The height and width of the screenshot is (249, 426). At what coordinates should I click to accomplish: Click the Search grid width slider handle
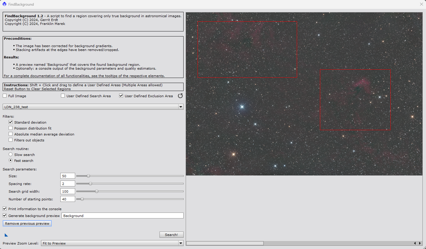pos(97,191)
